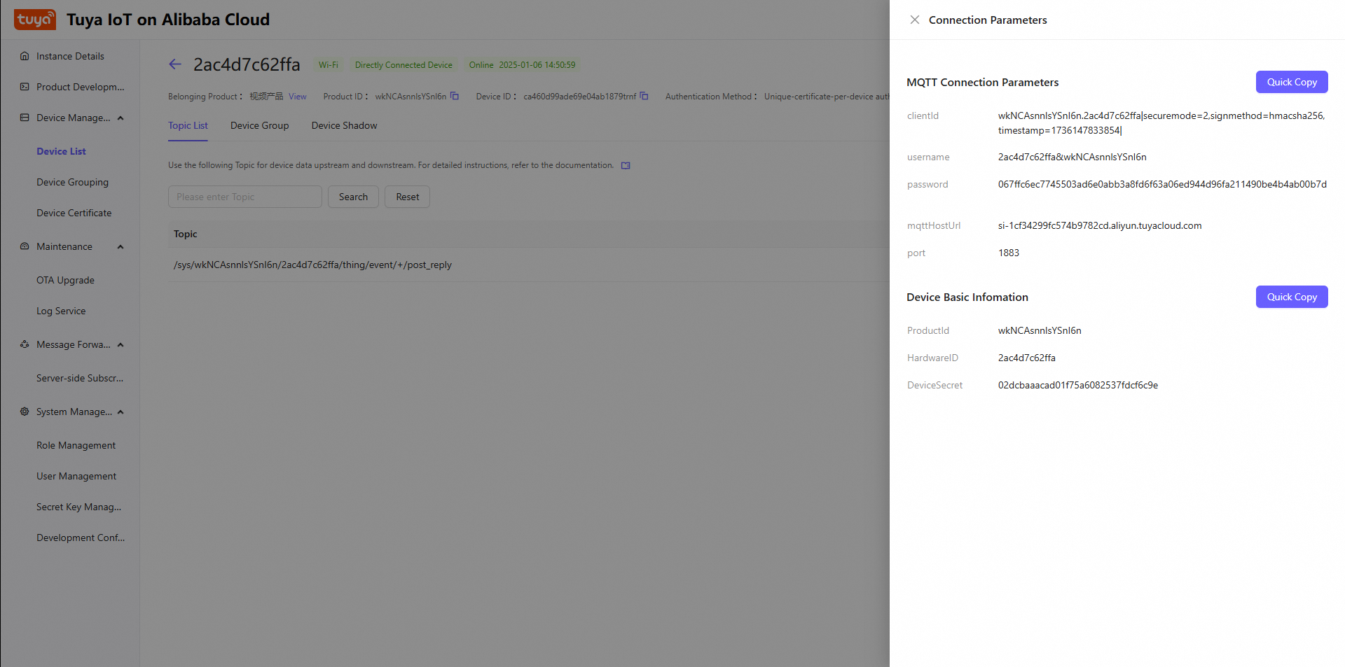
Task: Collapse the Maintenance menu
Action: tap(120, 246)
